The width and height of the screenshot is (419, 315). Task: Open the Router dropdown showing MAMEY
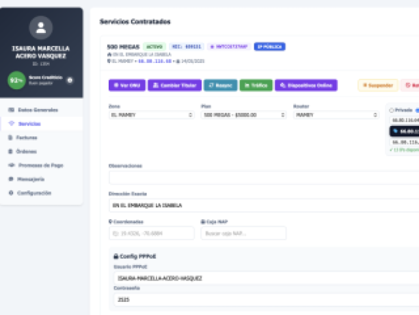(336, 115)
